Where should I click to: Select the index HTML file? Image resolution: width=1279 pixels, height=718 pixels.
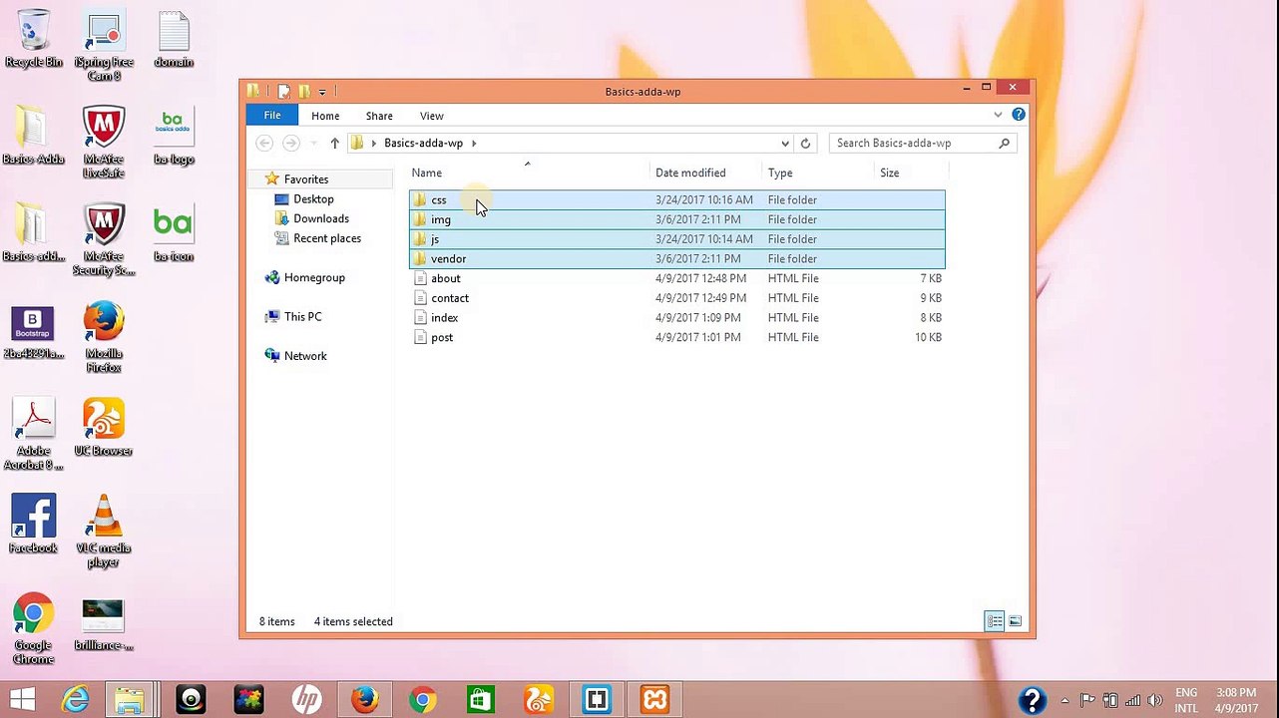(x=444, y=317)
